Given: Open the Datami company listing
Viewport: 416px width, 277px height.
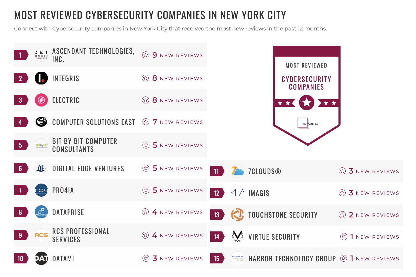Looking at the screenshot, I should 63,259.
